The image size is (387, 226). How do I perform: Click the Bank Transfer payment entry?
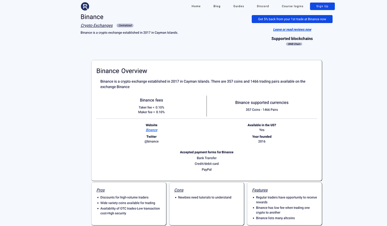[207, 158]
